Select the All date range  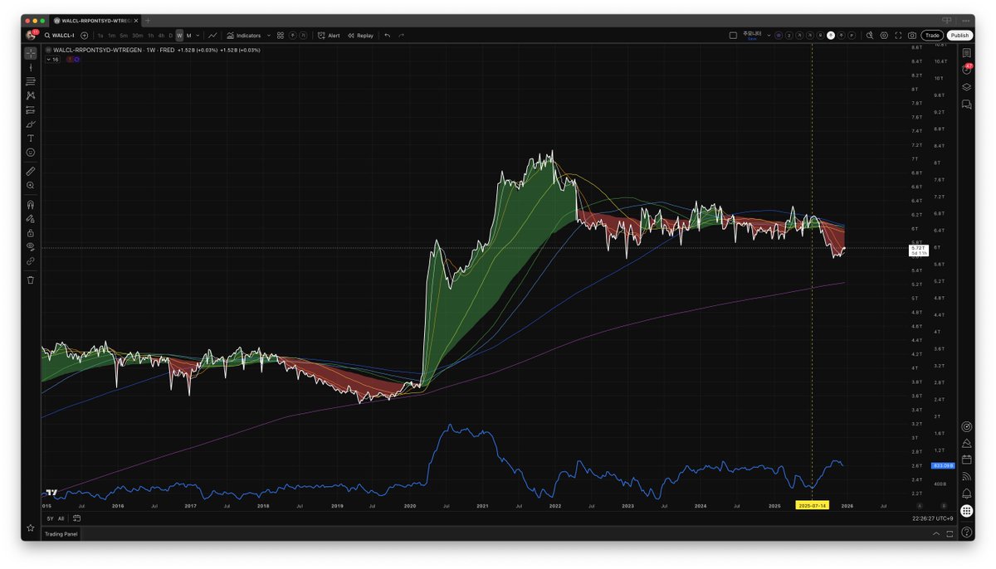click(x=61, y=518)
